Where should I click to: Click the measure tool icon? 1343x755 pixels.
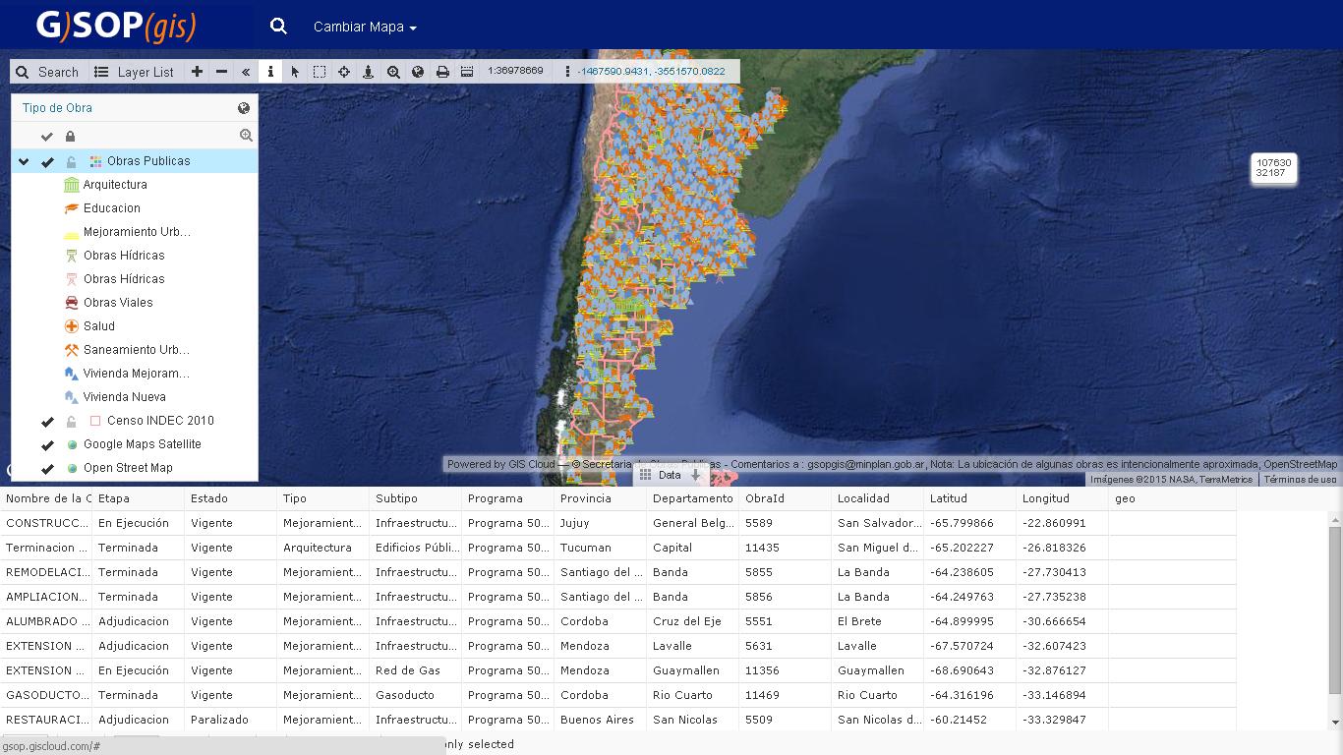[x=465, y=71]
